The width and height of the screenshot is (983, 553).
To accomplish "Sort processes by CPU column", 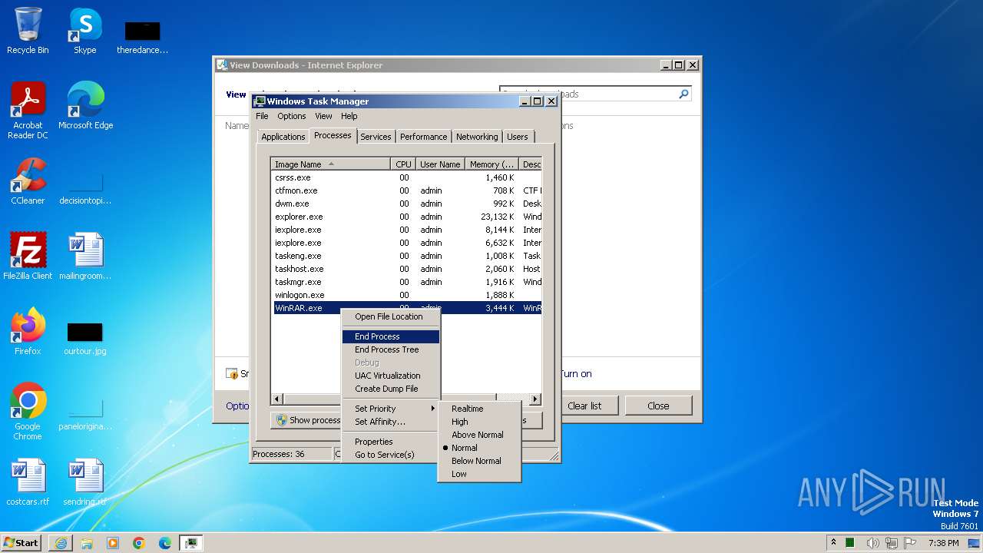I will click(403, 164).
